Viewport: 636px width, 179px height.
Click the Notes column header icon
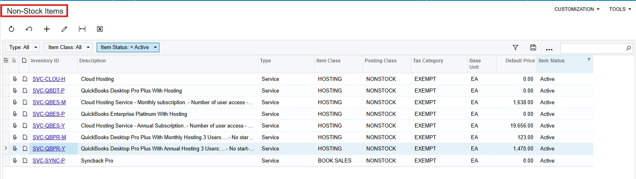[x=24, y=60]
